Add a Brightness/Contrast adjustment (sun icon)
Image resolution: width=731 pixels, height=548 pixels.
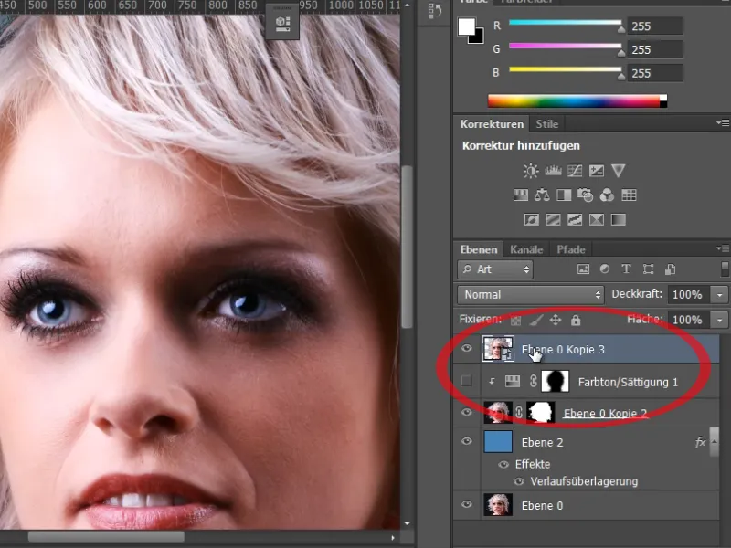point(531,171)
